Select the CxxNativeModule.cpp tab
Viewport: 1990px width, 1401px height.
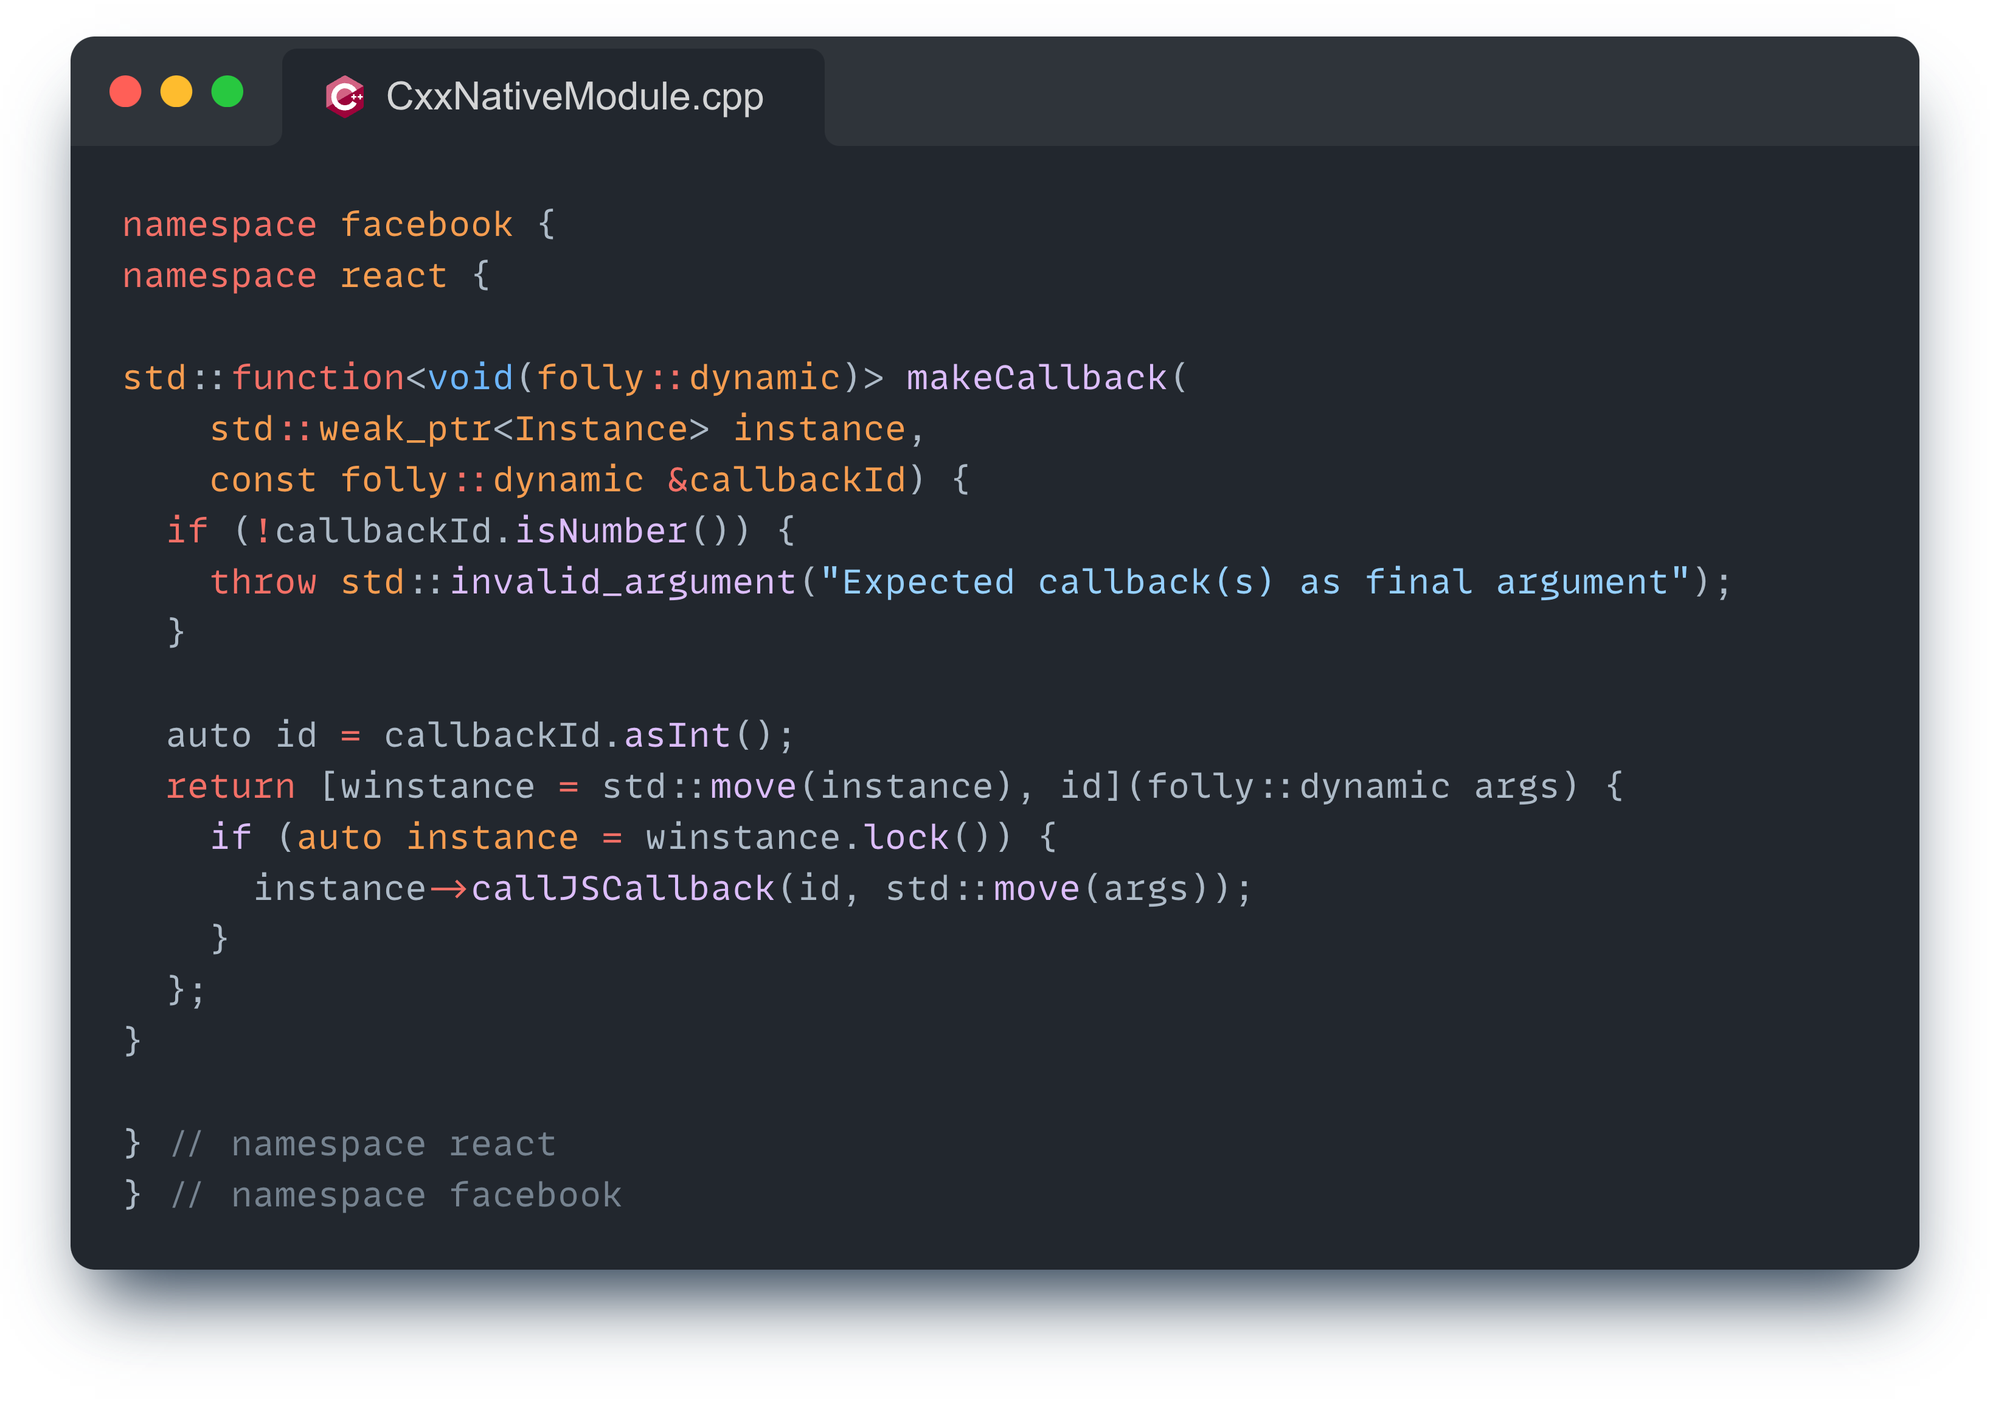click(x=574, y=96)
